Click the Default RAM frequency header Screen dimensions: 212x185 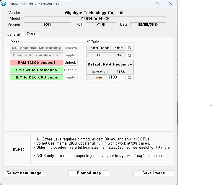tap(110, 64)
